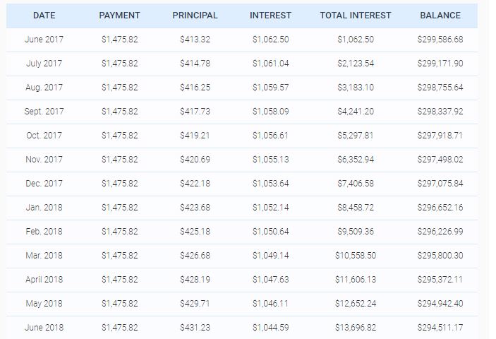Click the INTEREST column header
The width and height of the screenshot is (496, 339).
click(x=270, y=16)
